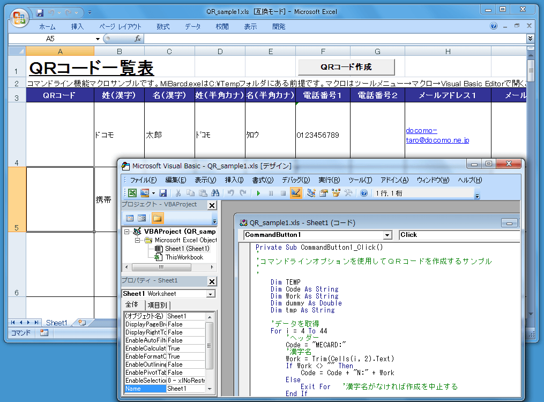The image size is (544, 402).
Task: Click the macro record icon in Excel status bar
Action: point(44,333)
